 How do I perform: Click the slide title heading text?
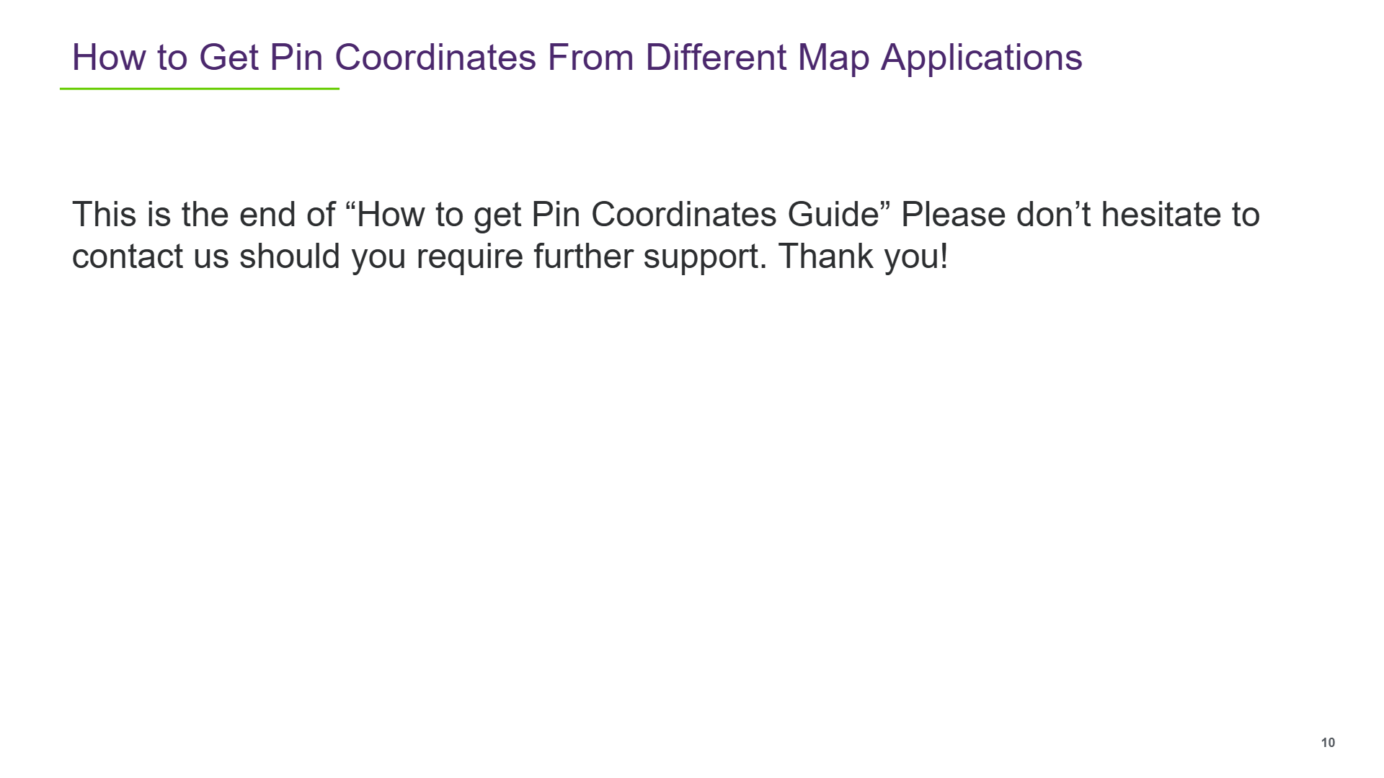click(x=577, y=58)
